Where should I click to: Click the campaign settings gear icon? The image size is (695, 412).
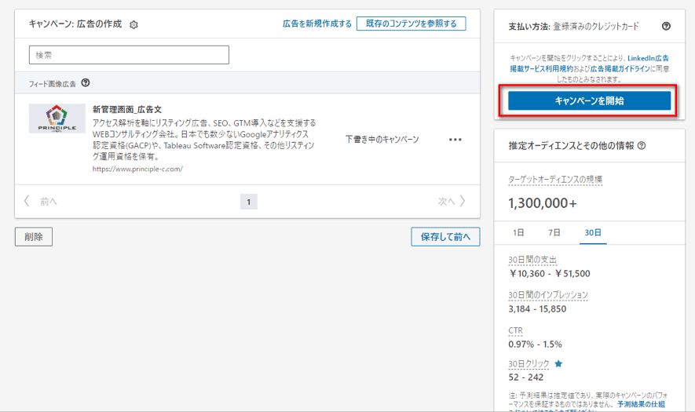click(x=134, y=24)
